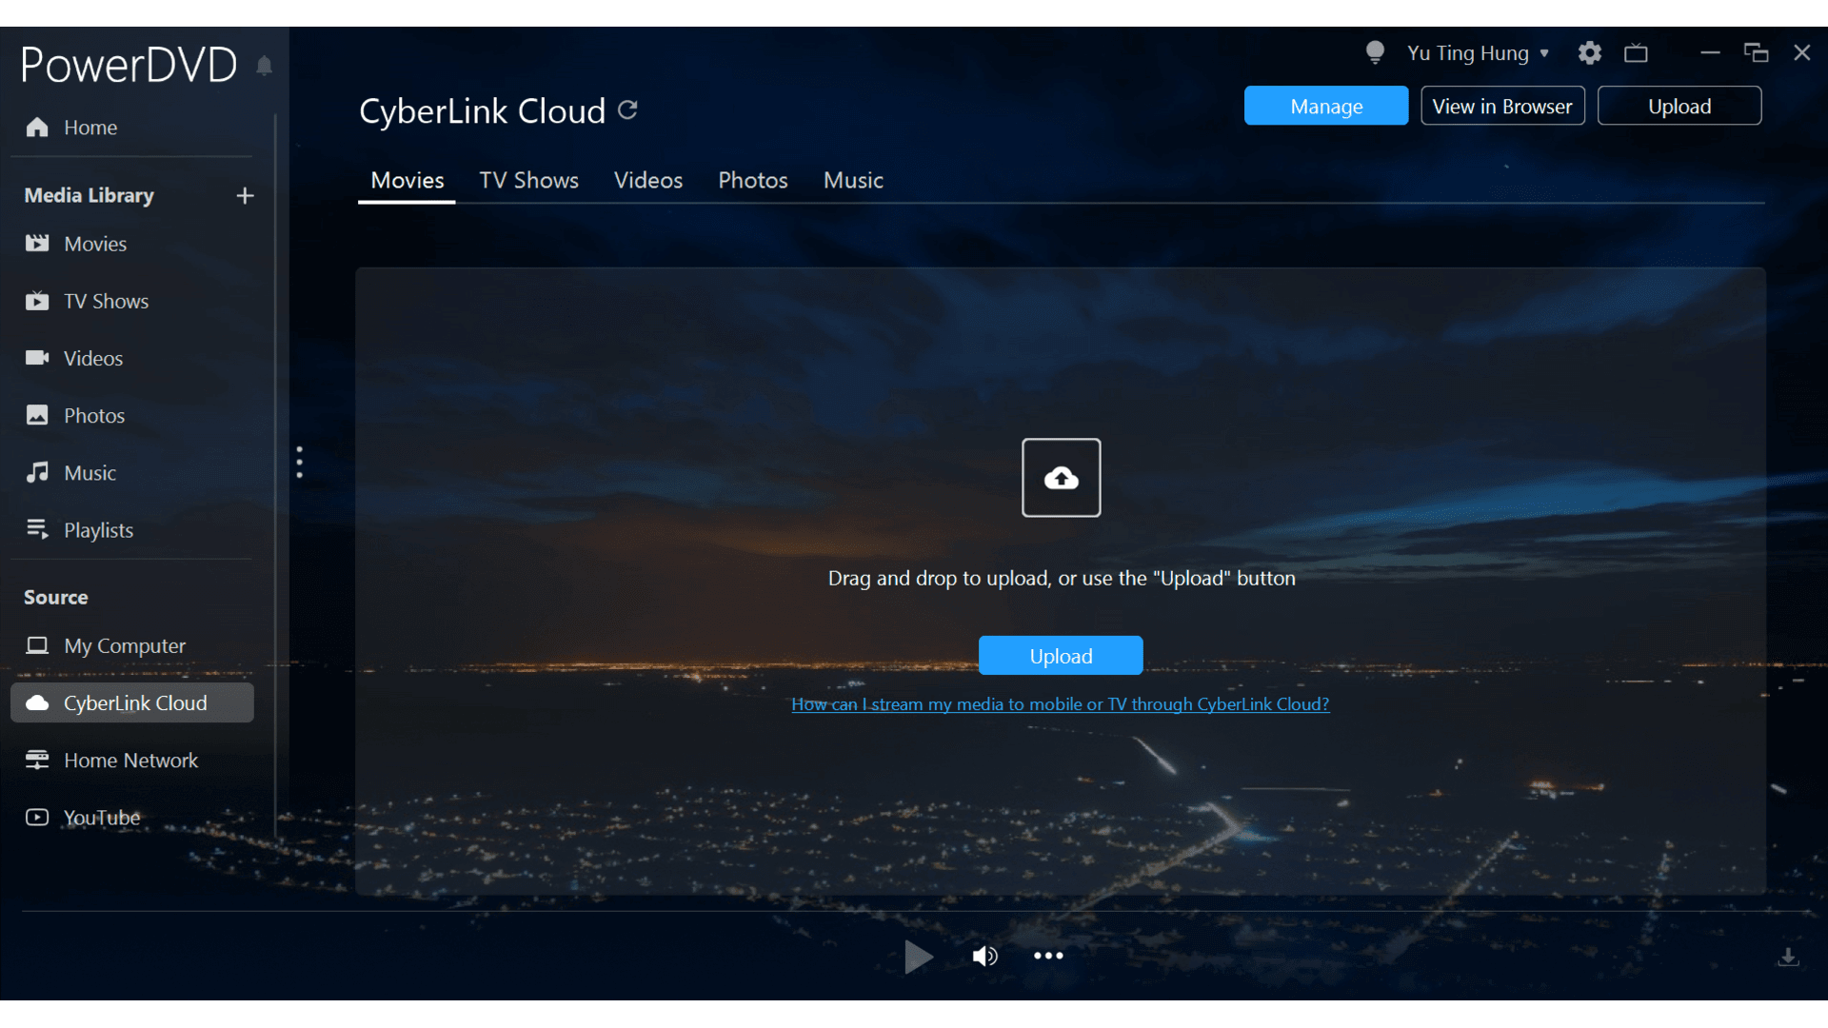1828x1028 pixels.
Task: Browse My Computer under Source
Action: point(124,645)
